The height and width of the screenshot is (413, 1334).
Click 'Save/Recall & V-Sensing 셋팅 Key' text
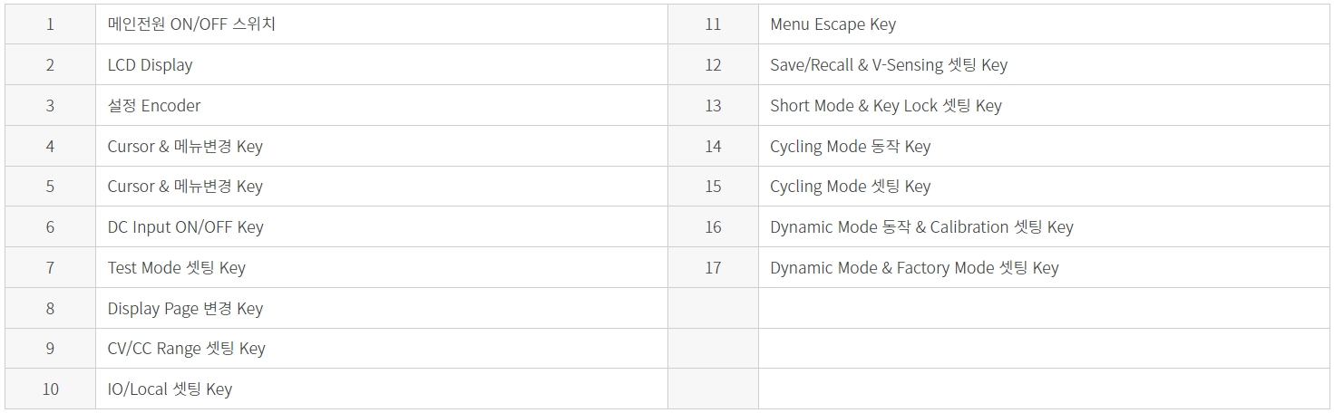point(889,65)
